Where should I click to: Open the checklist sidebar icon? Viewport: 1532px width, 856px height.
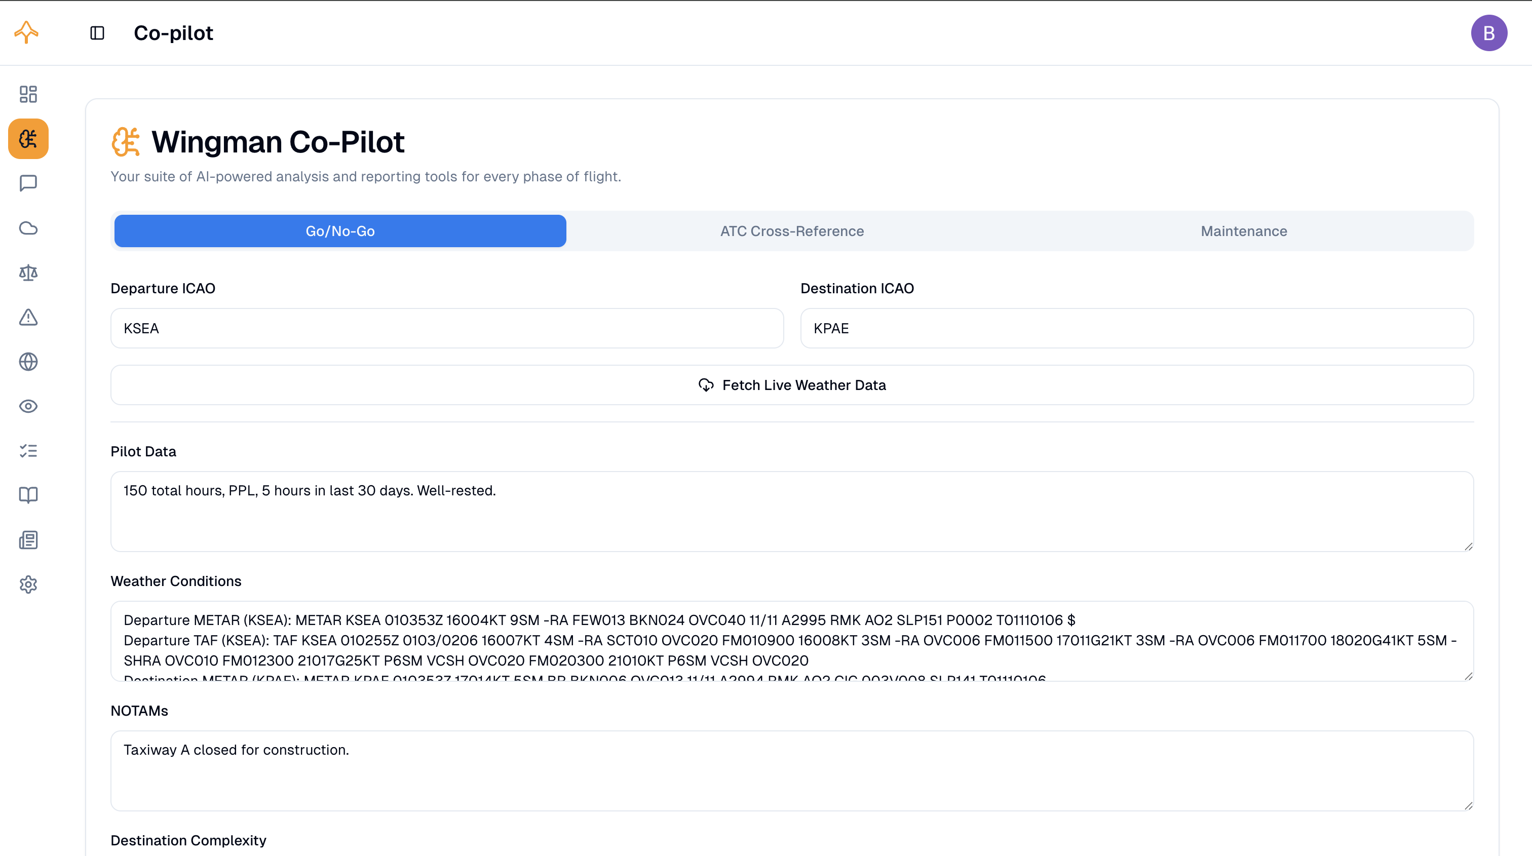pos(28,451)
